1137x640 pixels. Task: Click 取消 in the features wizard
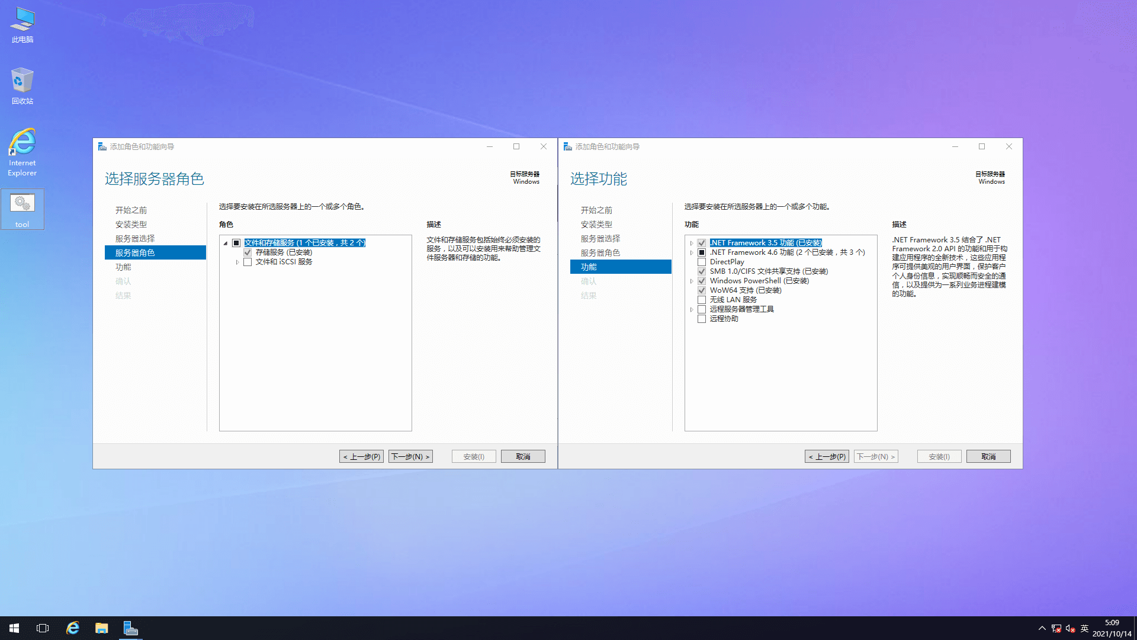tap(988, 456)
